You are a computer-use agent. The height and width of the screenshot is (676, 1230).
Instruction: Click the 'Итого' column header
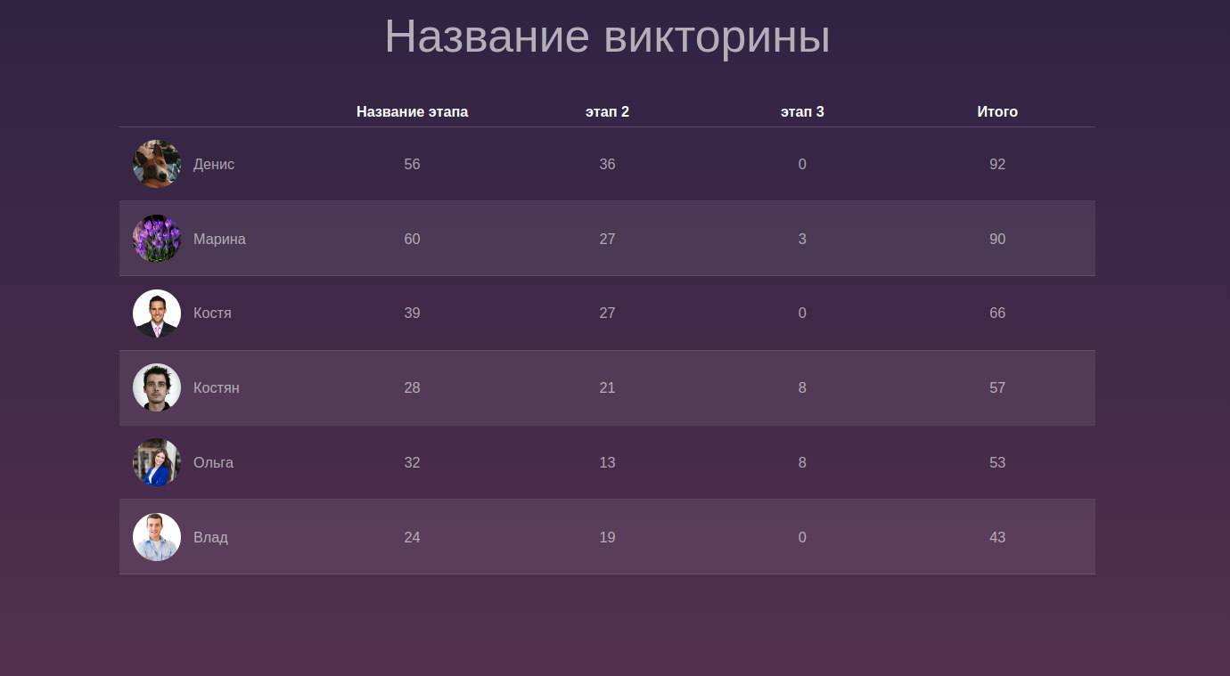pyautogui.click(x=997, y=112)
